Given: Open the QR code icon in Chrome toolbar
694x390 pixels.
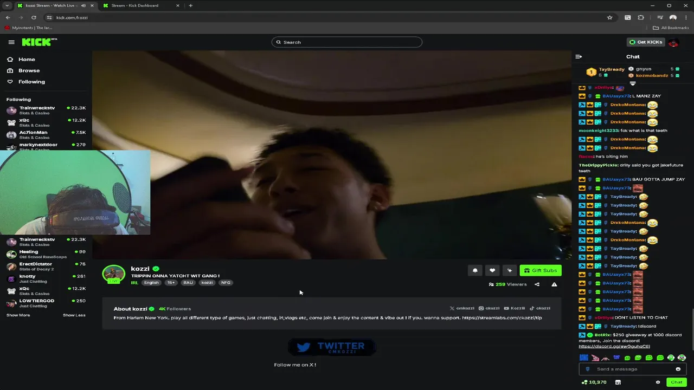Looking at the screenshot, I should [628, 17].
